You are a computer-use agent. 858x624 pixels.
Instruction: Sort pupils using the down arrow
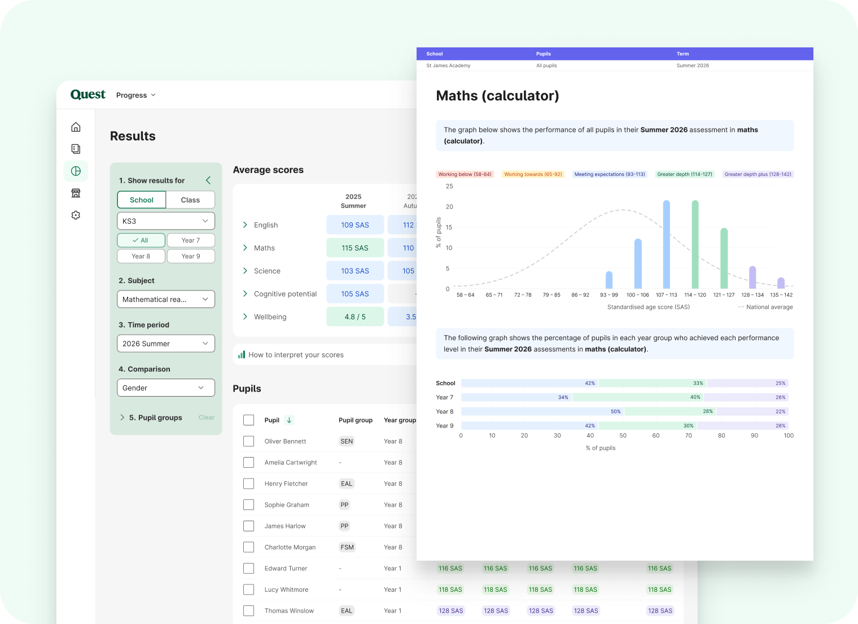pyautogui.click(x=289, y=420)
